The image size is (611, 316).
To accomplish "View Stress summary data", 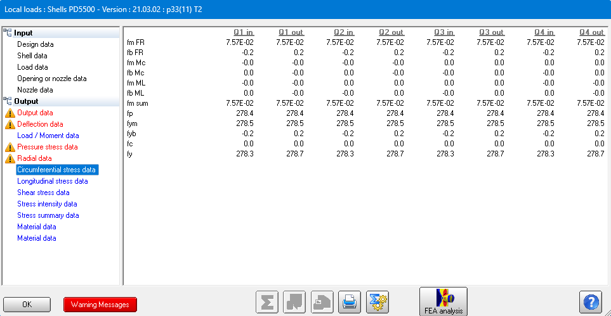I will (48, 215).
